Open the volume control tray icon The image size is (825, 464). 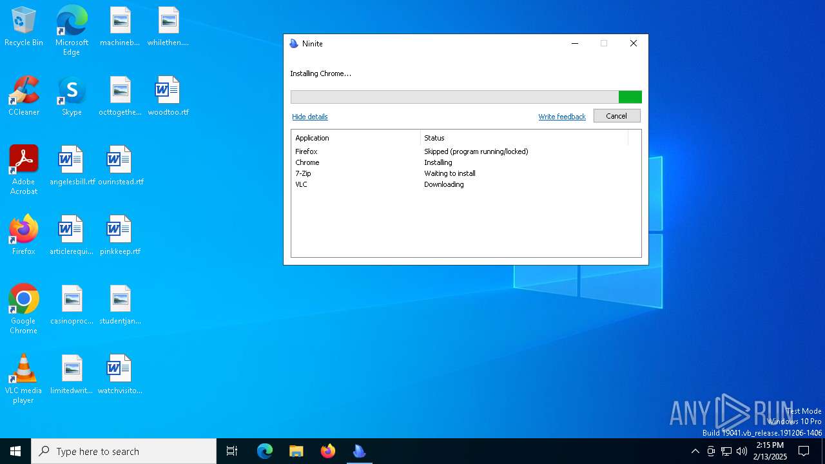coord(742,451)
